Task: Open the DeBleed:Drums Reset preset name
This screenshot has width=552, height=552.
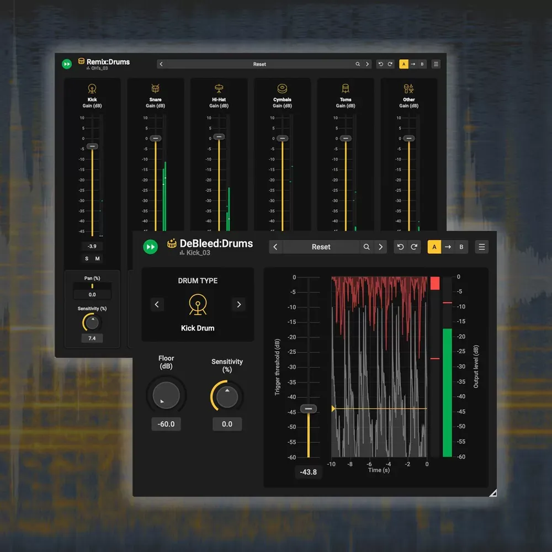Action: click(321, 247)
